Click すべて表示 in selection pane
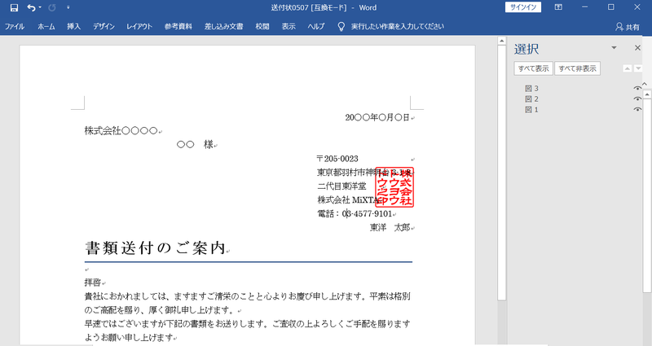This screenshot has width=652, height=346. point(534,68)
